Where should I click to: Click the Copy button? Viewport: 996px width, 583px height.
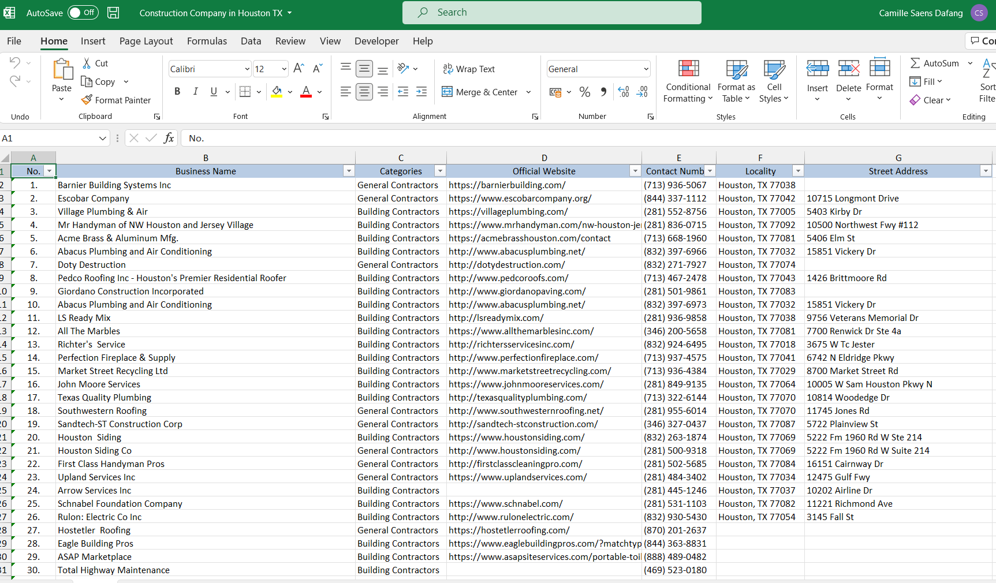[99, 81]
